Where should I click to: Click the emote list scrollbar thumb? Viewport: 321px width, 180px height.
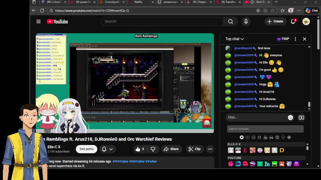(x=307, y=148)
